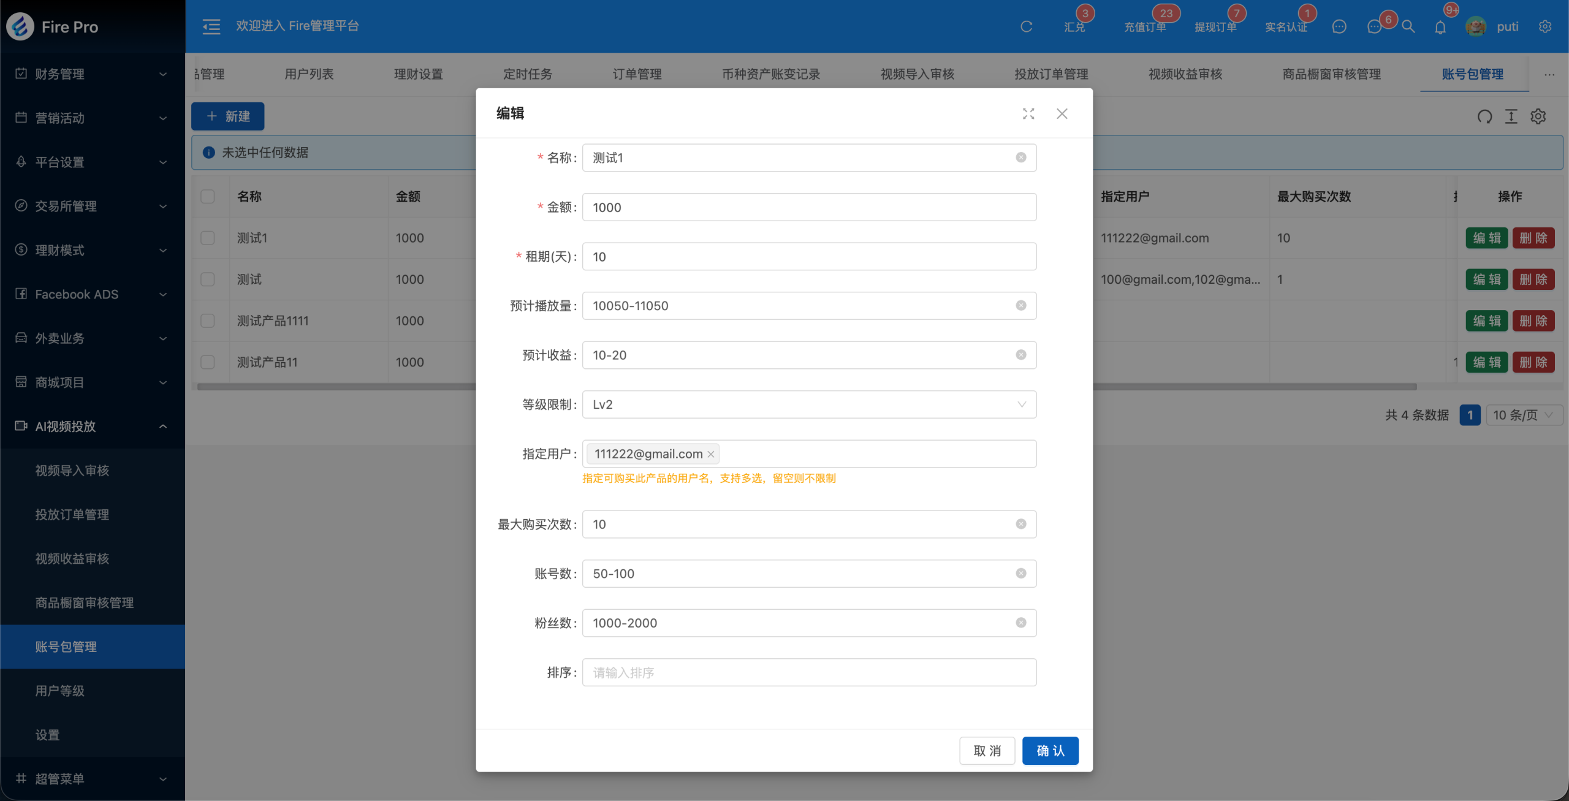
Task: Select the checkbox for row 测试产品11
Action: 208,362
